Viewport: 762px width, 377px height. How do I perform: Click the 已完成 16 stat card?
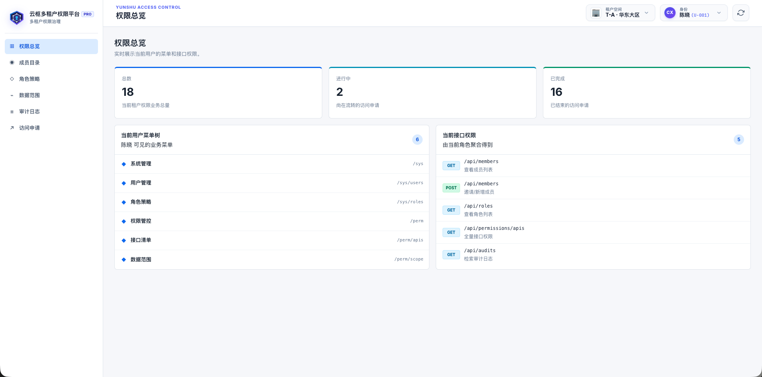tap(647, 93)
